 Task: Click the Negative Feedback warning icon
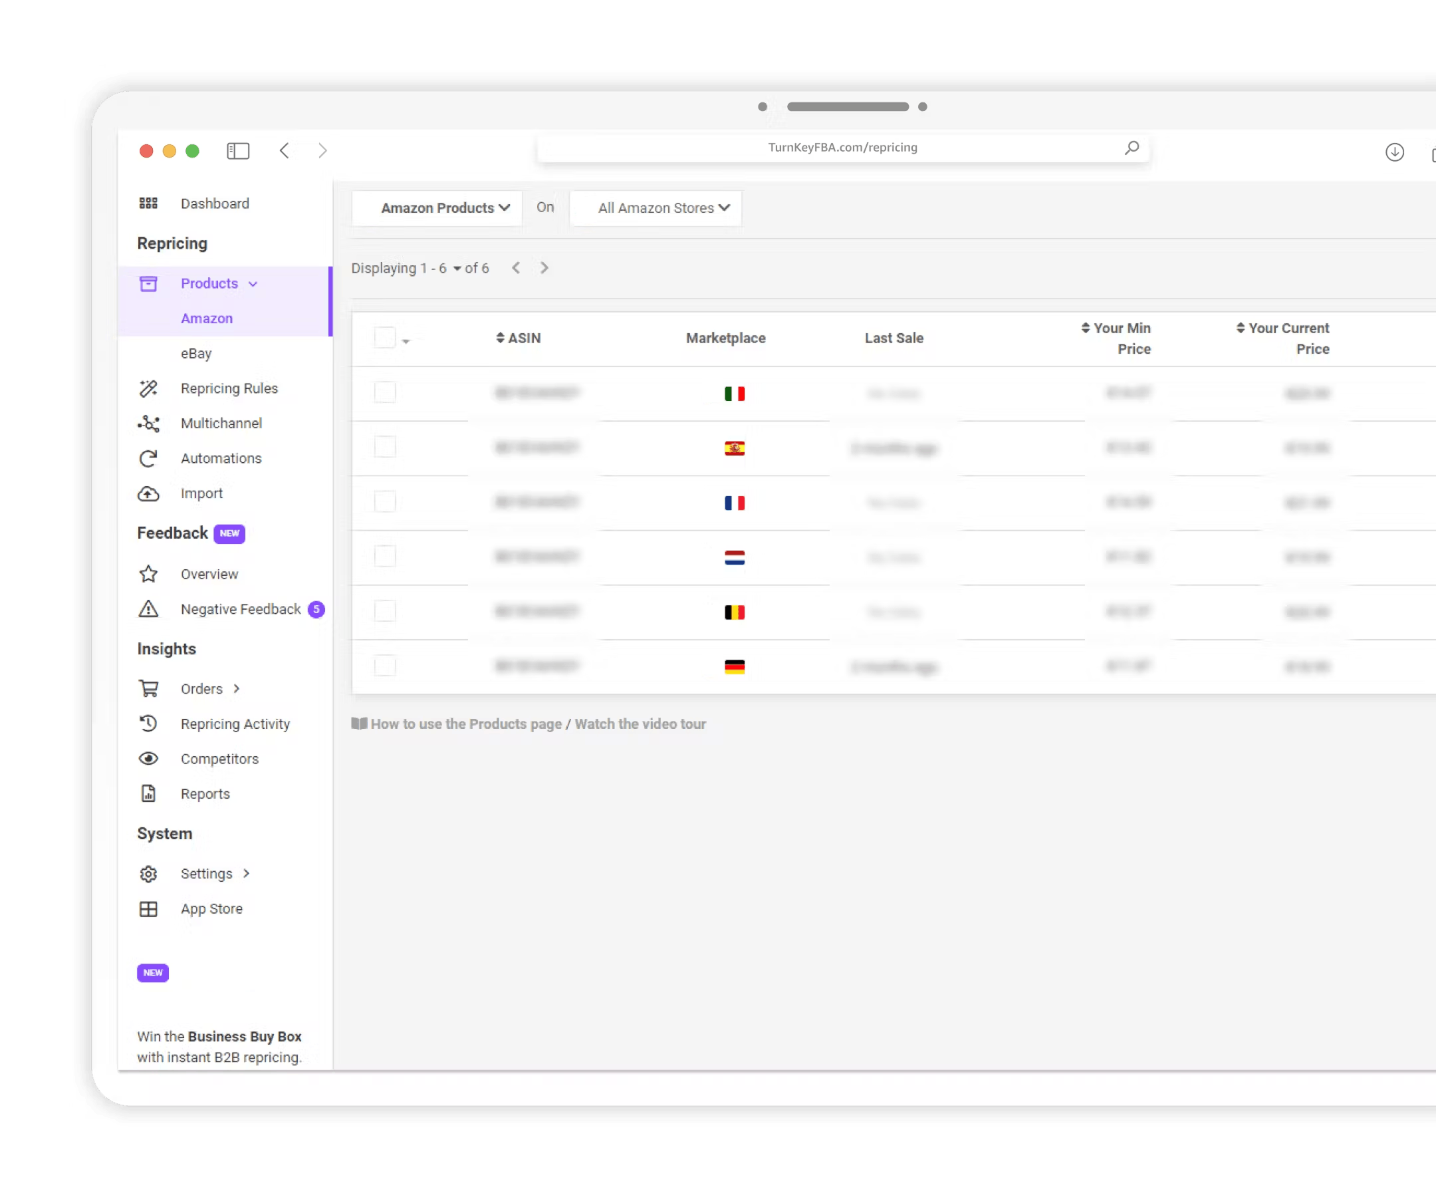(148, 608)
